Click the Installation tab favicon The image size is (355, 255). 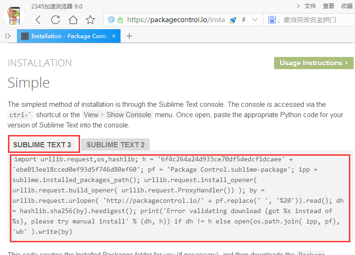coord(25,36)
